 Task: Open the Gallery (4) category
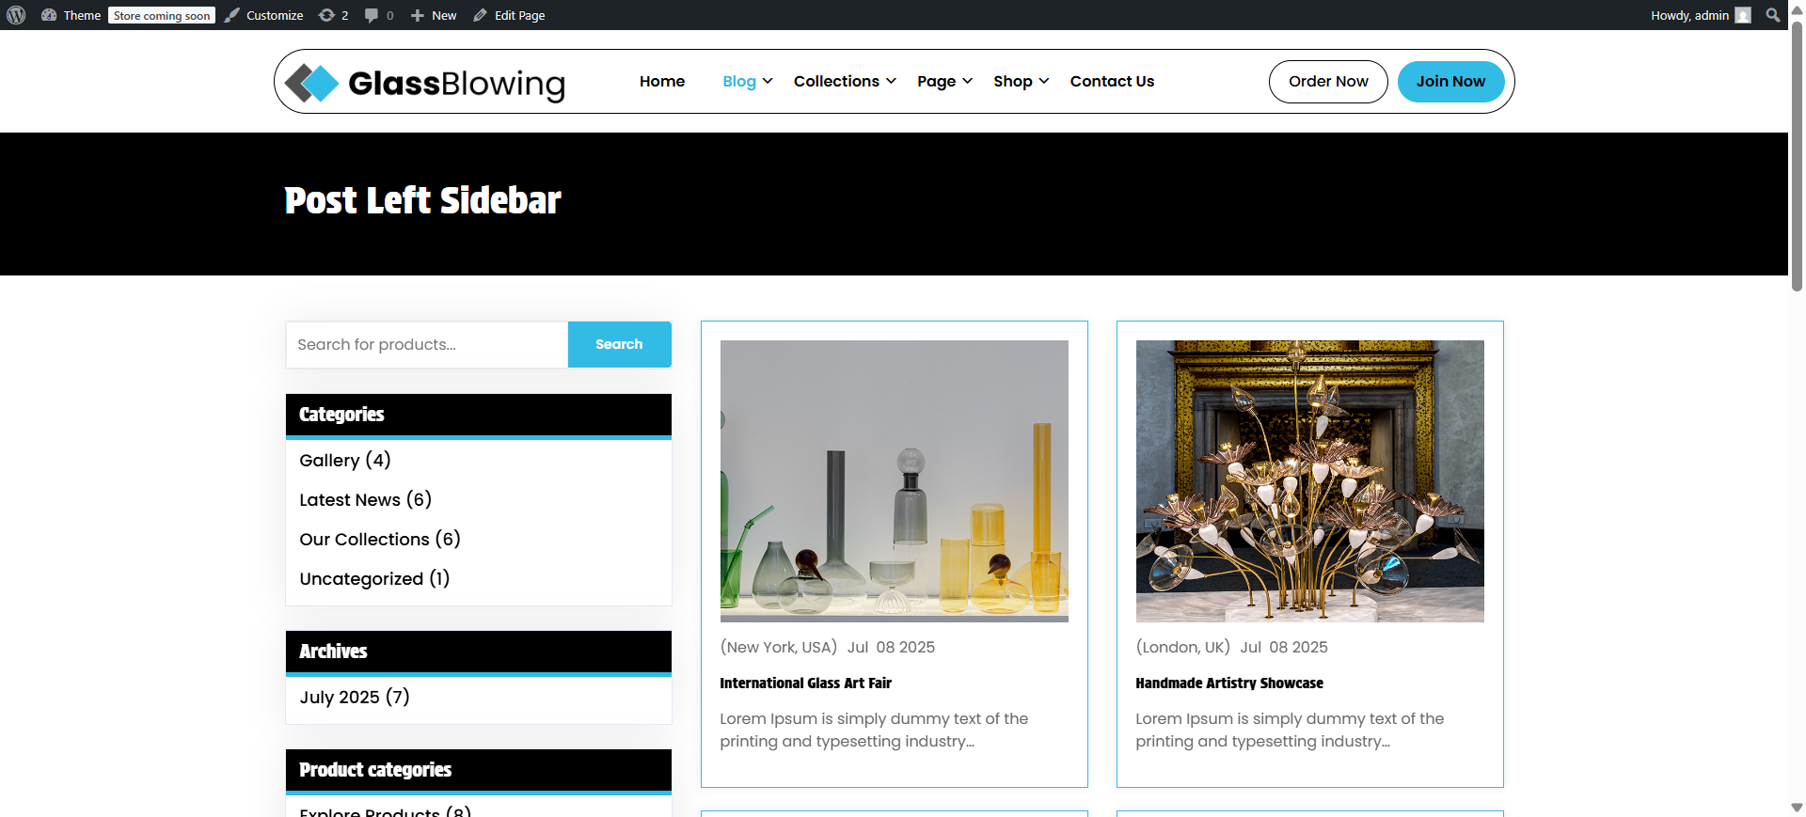pyautogui.click(x=345, y=460)
